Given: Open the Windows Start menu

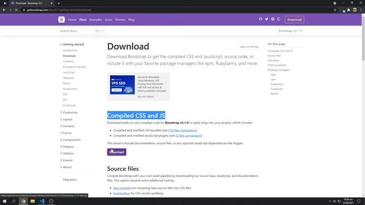Looking at the screenshot, I should click(x=5, y=201).
